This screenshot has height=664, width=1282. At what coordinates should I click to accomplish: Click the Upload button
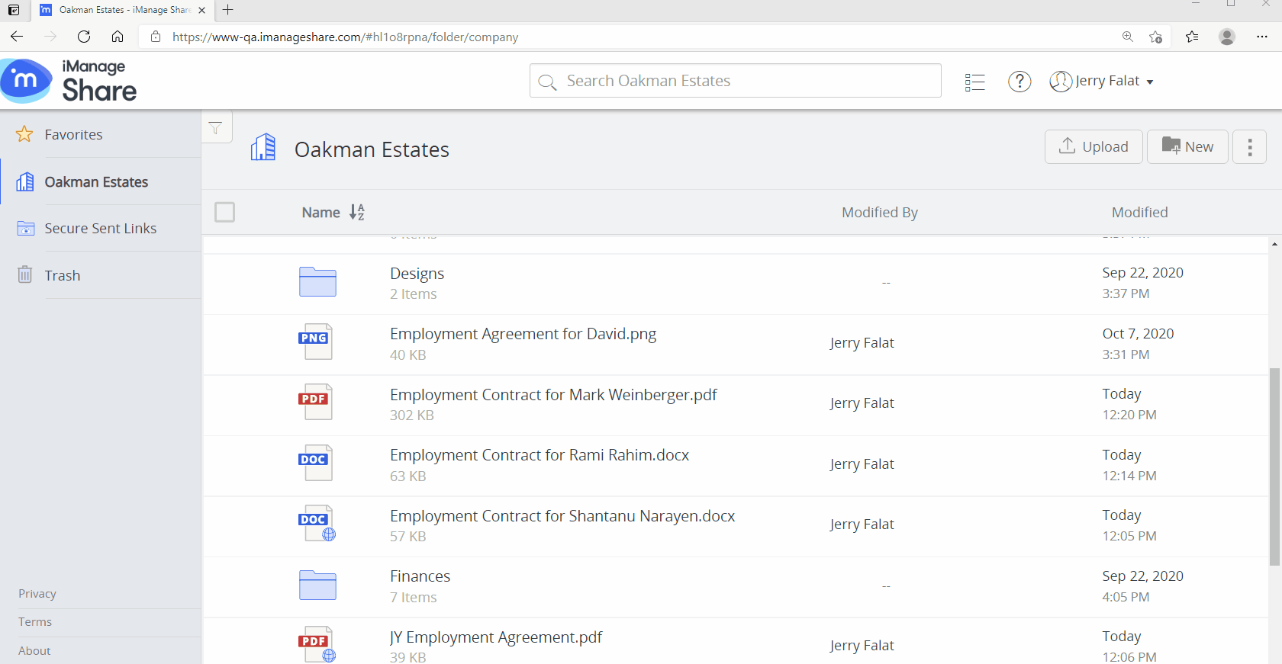coord(1093,146)
